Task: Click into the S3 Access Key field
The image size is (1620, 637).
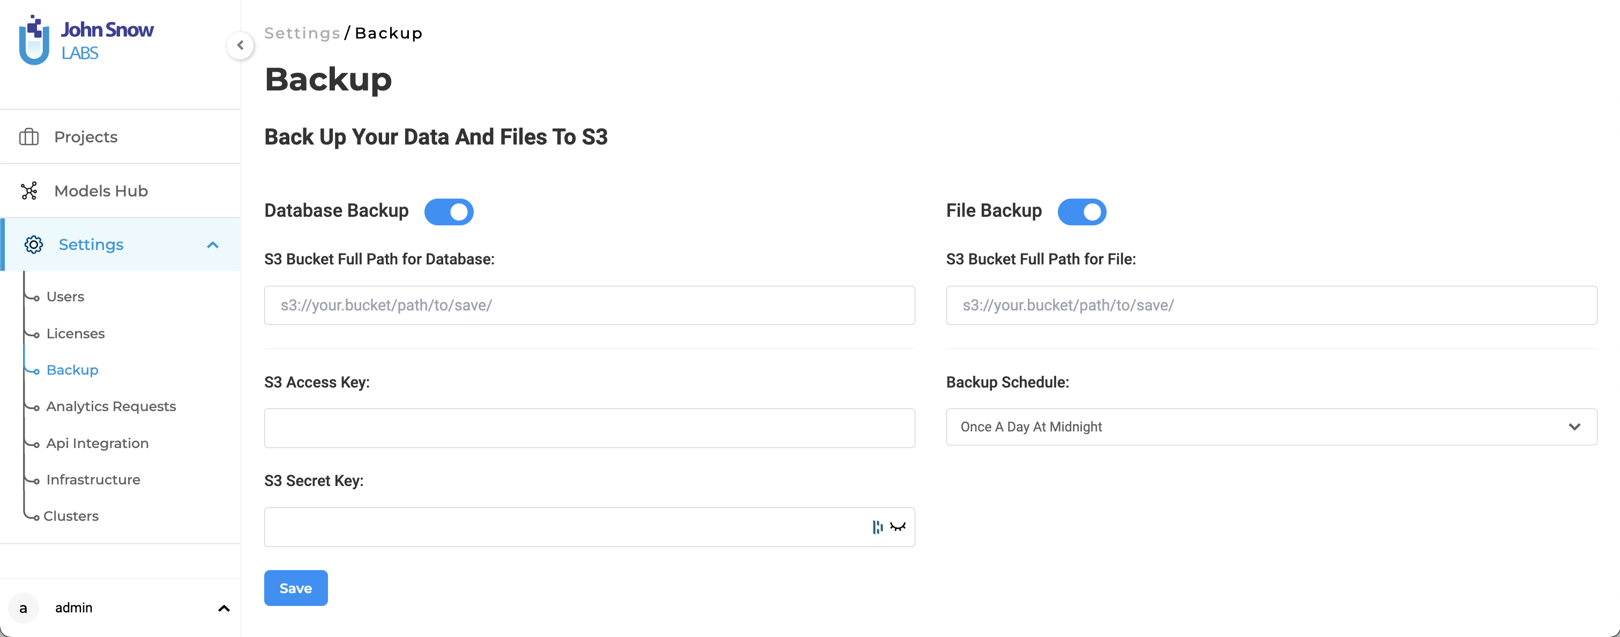Action: (x=589, y=428)
